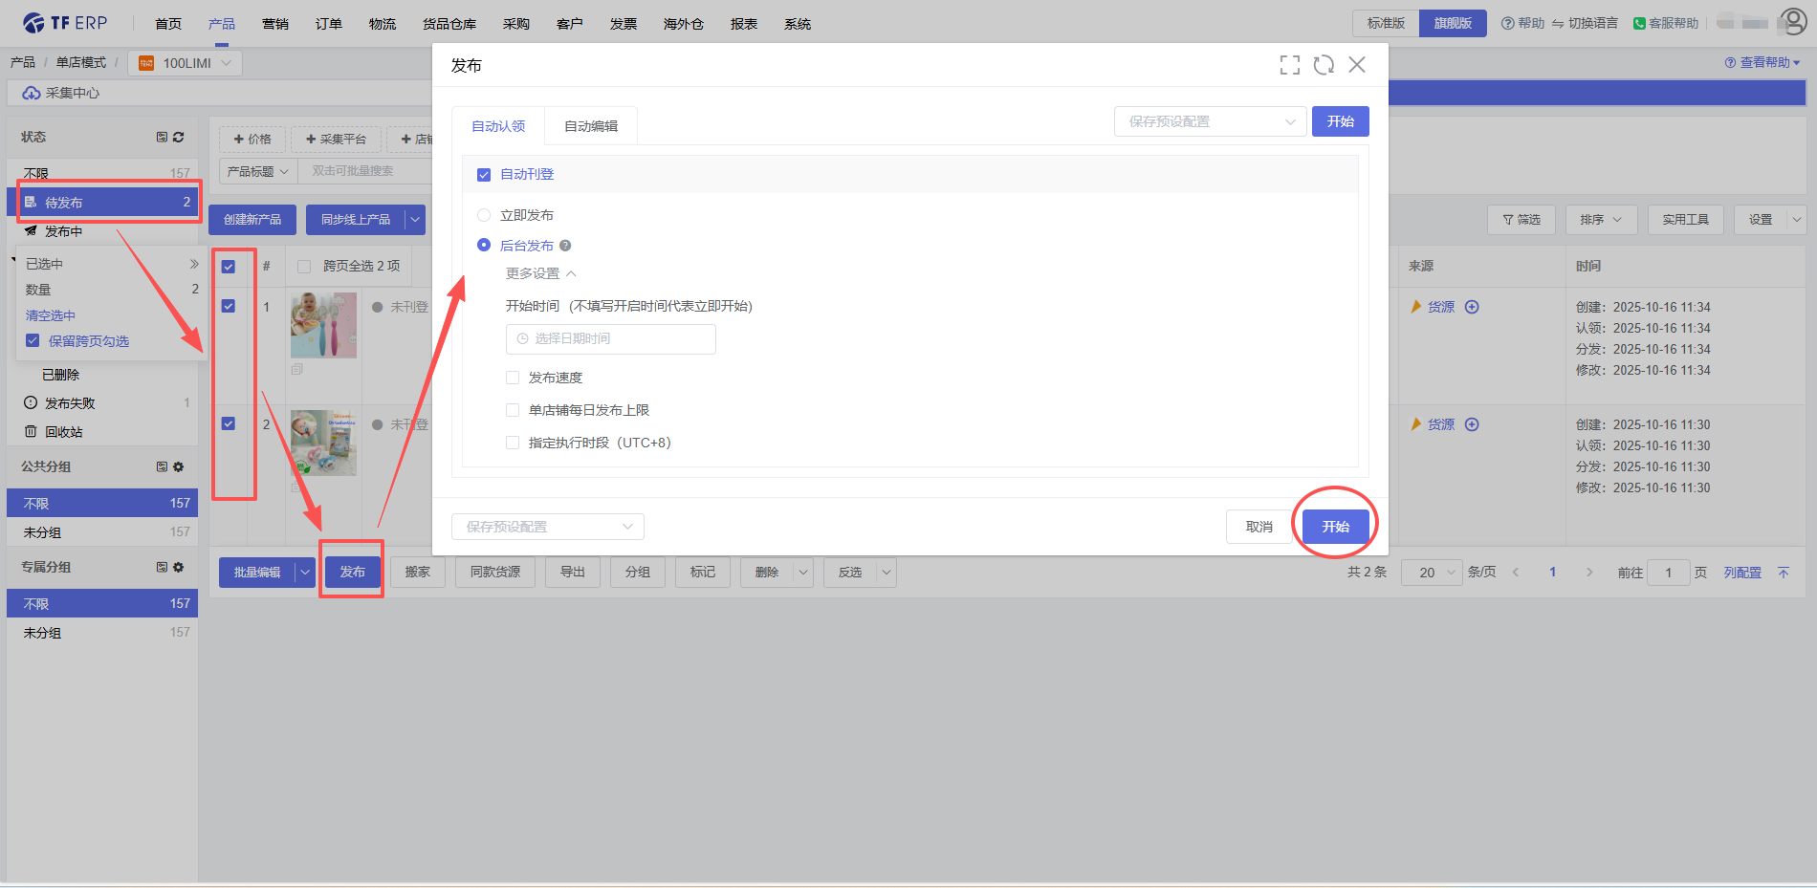Open the 订单 menu in the top navigation
This screenshot has height=888, width=1817.
328,24
